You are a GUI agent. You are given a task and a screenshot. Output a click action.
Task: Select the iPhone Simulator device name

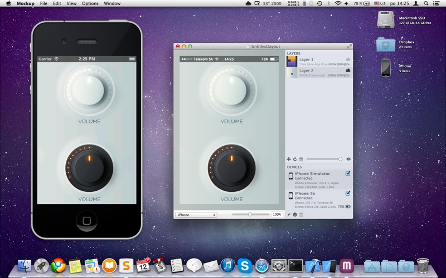(312, 173)
